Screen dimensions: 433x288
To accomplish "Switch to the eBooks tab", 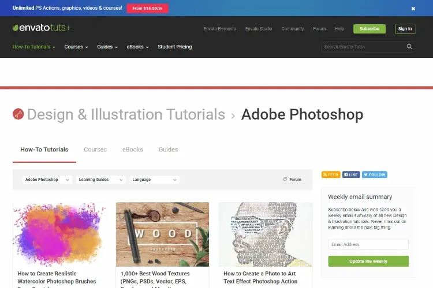I will [x=133, y=149].
